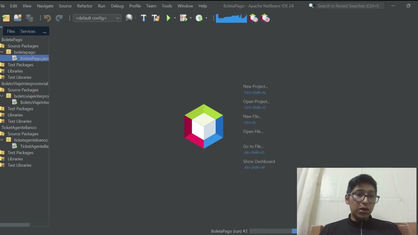Click the 'BoletaPago (run) #2' status text
This screenshot has width=418, height=235.
(x=229, y=231)
